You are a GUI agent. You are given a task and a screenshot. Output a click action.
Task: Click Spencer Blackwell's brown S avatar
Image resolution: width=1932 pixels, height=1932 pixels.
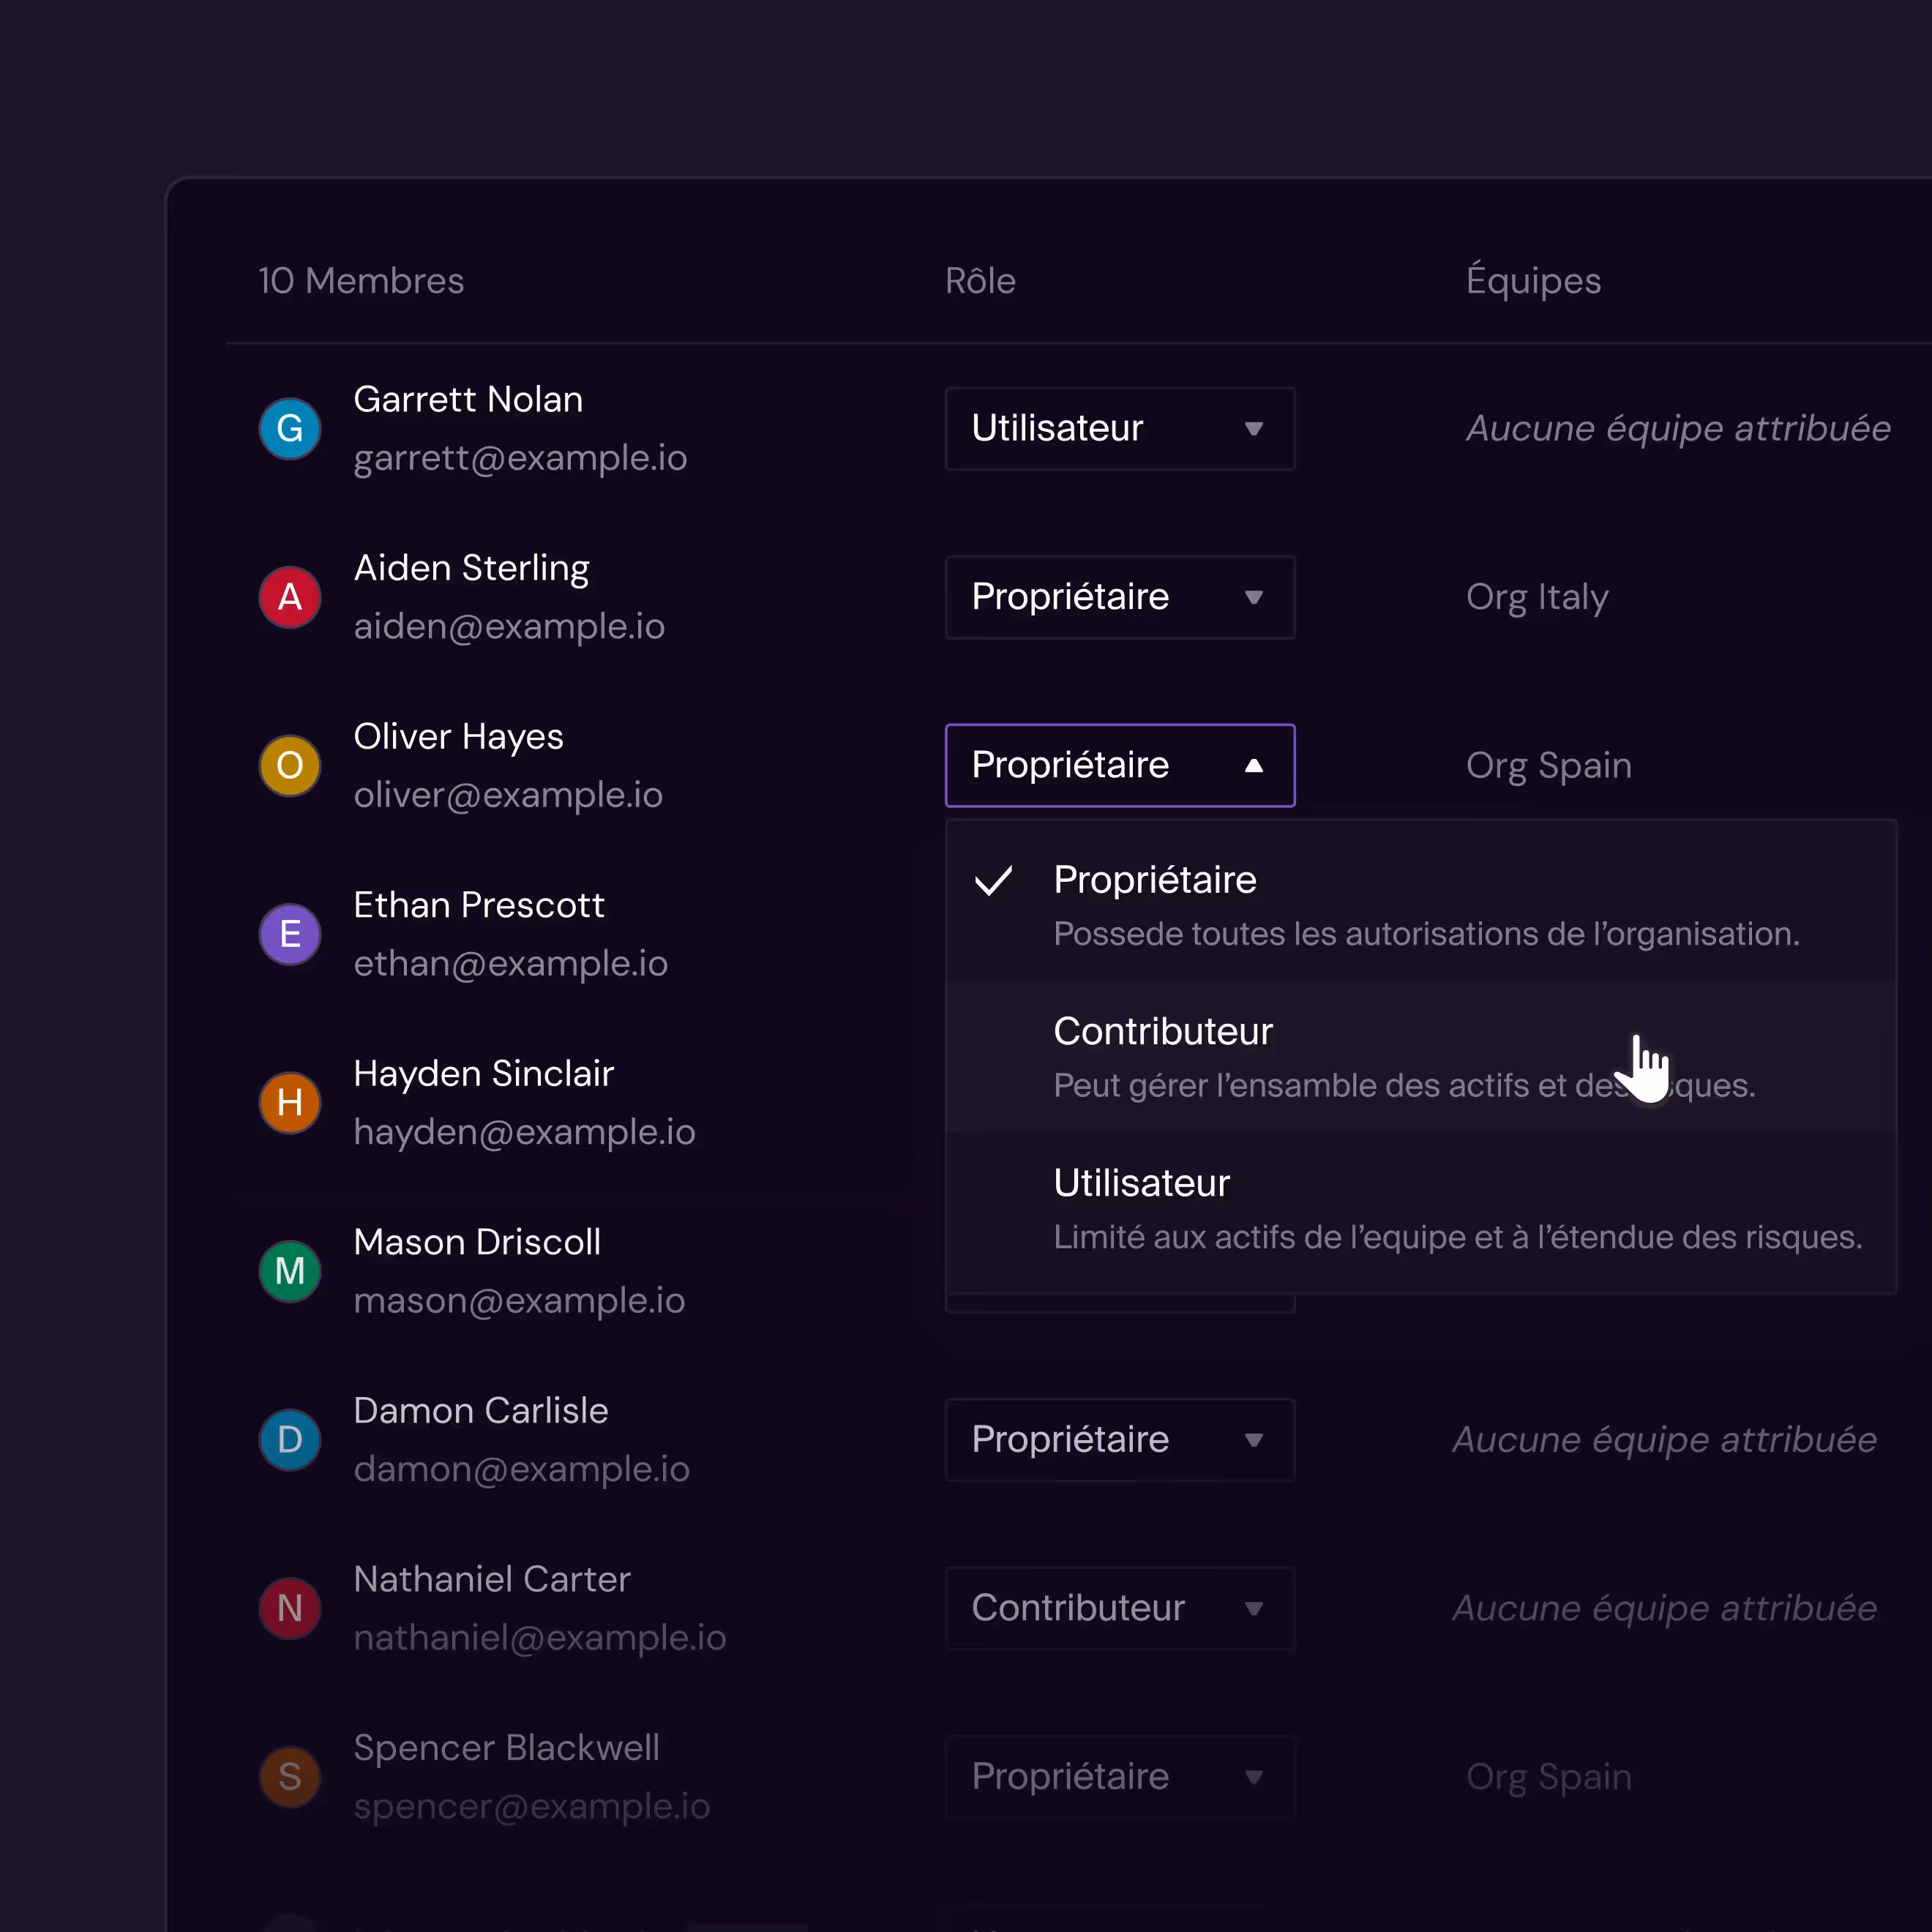[290, 1776]
